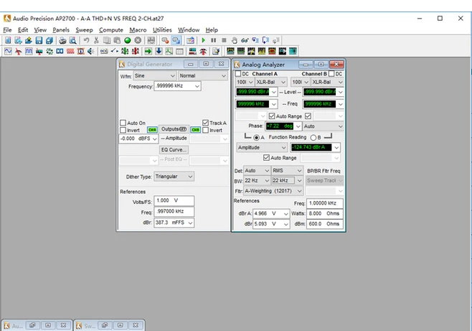Enable DC coupling for Channel B
The image size is (472, 331).
point(331,74)
